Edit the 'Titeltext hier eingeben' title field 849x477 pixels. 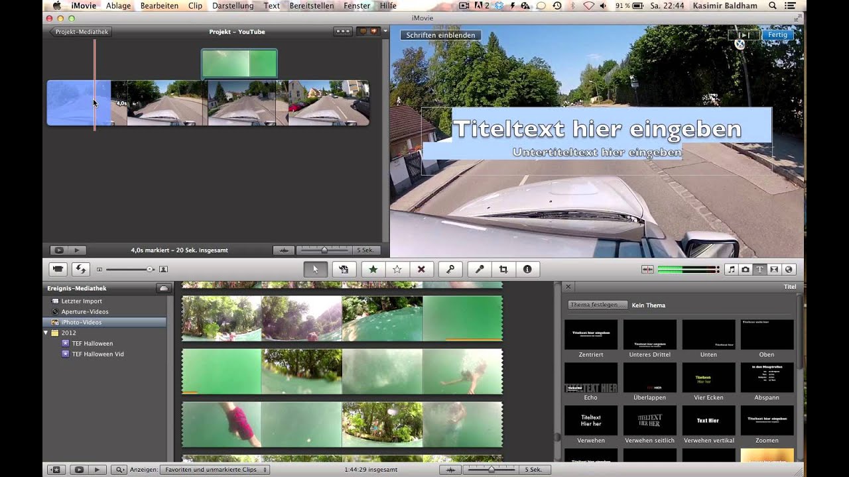click(596, 129)
